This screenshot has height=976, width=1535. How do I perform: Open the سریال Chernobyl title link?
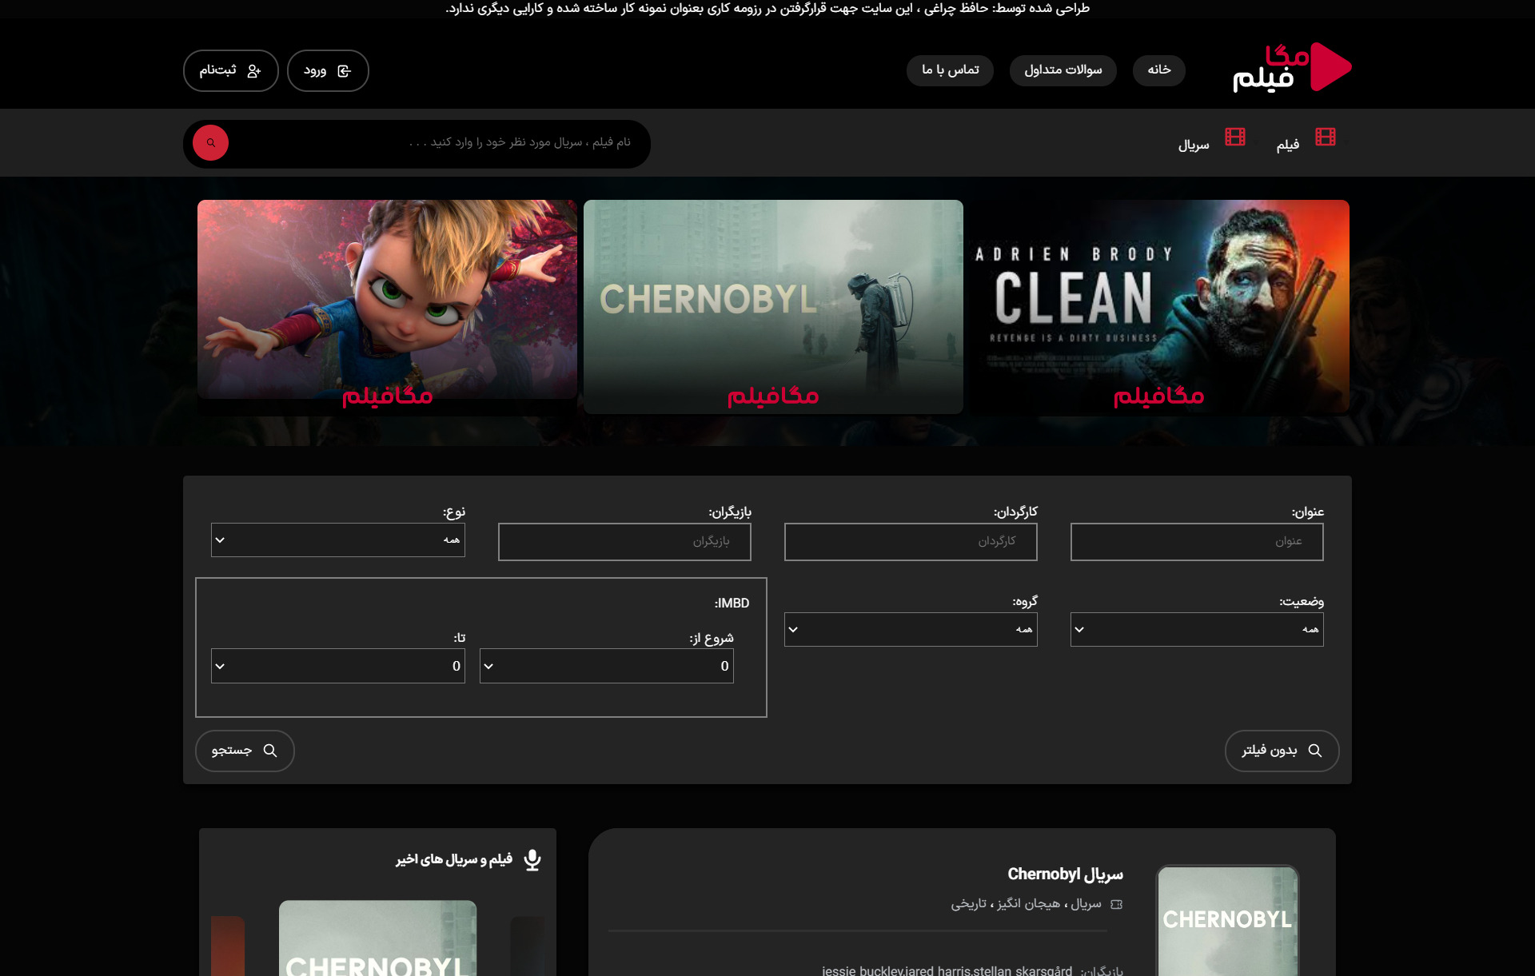pyautogui.click(x=1065, y=874)
